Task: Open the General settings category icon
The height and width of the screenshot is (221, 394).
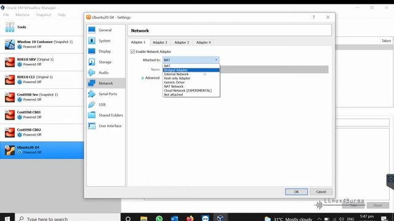Action: click(x=92, y=30)
